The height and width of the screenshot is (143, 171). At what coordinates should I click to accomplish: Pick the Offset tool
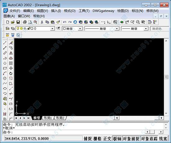click(x=11, y=58)
